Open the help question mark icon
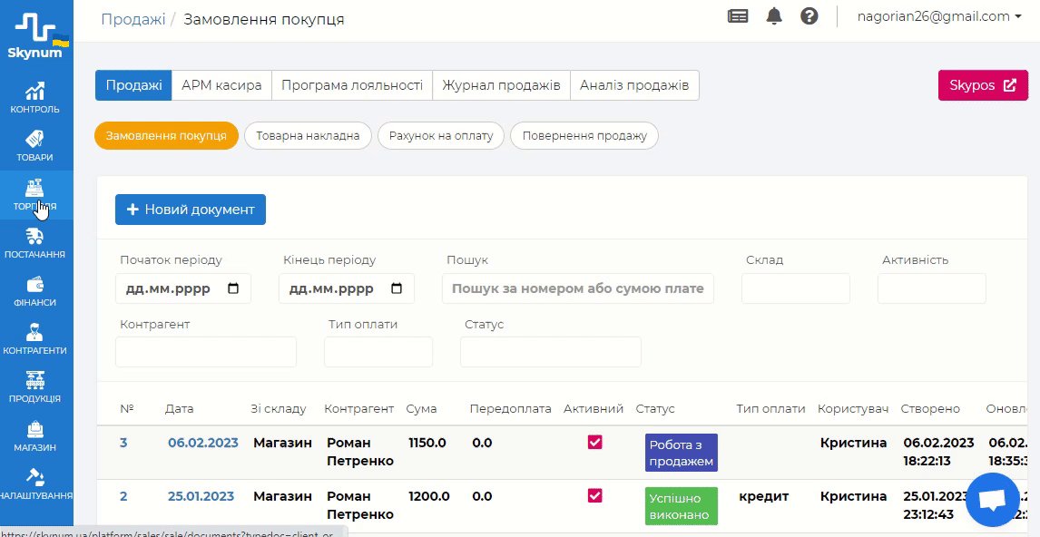Image resolution: width=1040 pixels, height=537 pixels. pos(809,16)
